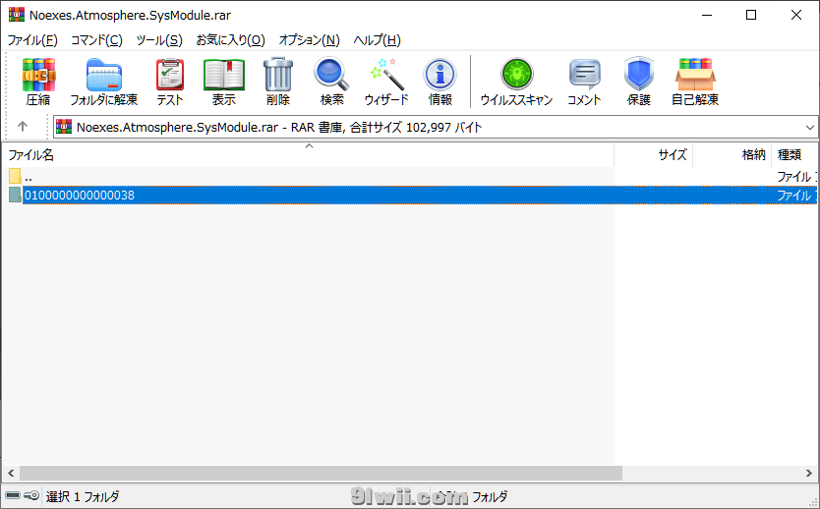Click the 削除 trash can icon
Viewport: 820px width, 509px height.
[277, 82]
